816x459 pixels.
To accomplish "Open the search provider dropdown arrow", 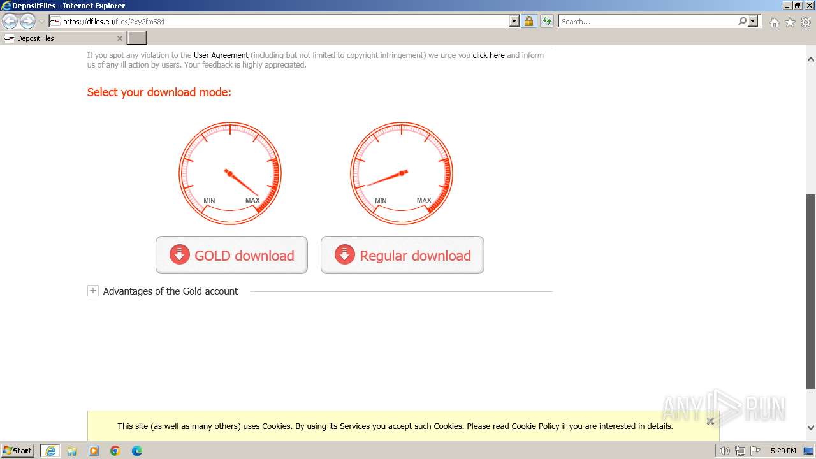I will click(x=753, y=22).
